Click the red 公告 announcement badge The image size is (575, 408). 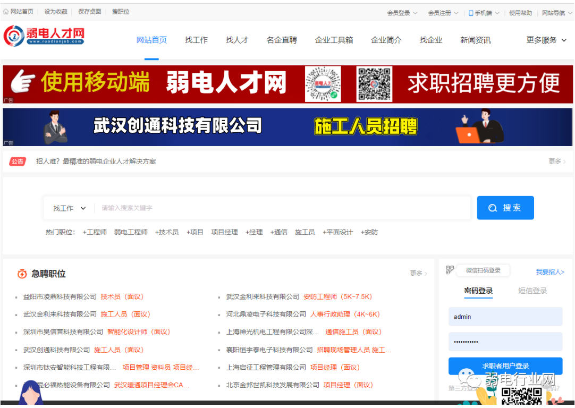[18, 161]
